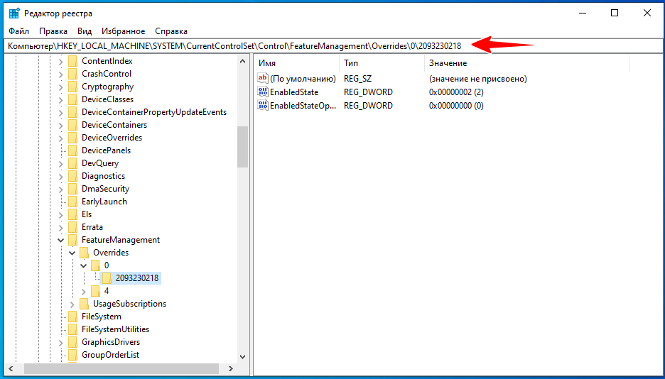Expand the CrashControl key
Viewport: 665px width, 379px height.
pos(60,74)
